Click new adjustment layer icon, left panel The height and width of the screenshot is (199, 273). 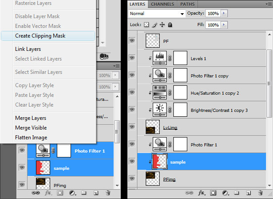tap(72, 193)
